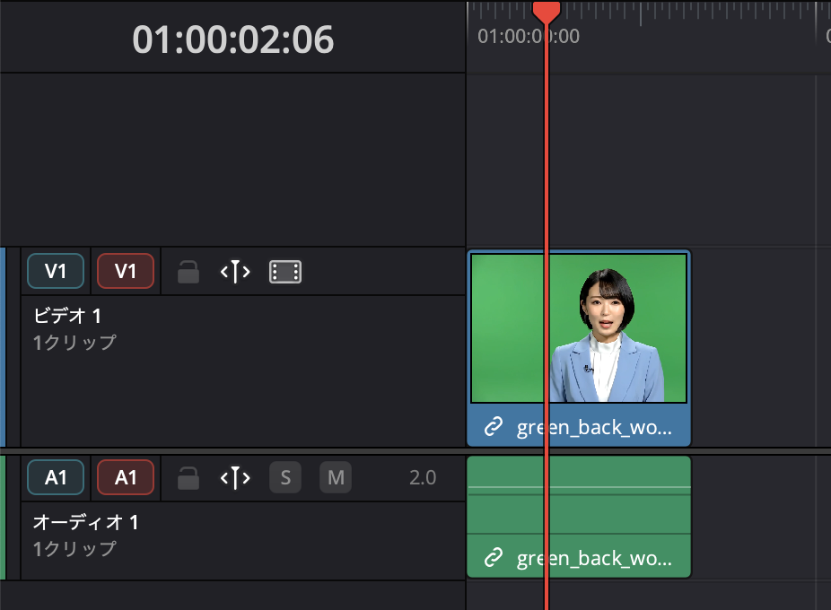831x610 pixels.
Task: Click the audio clip volume line
Action: [x=579, y=486]
